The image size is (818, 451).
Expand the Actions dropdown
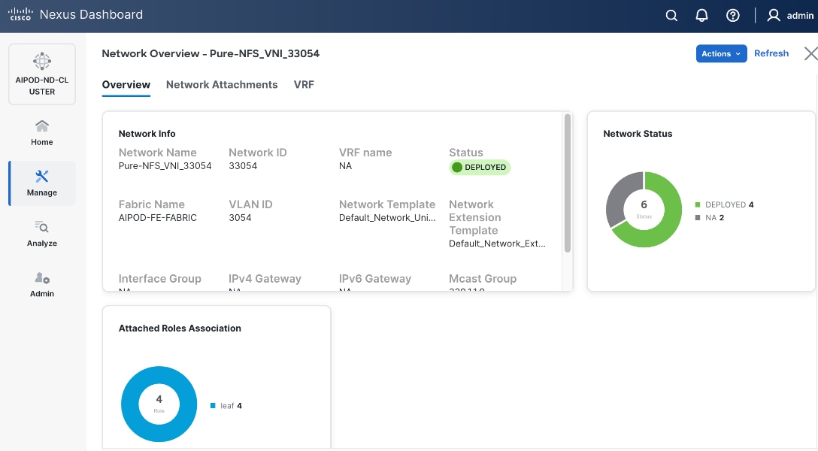pyautogui.click(x=721, y=53)
